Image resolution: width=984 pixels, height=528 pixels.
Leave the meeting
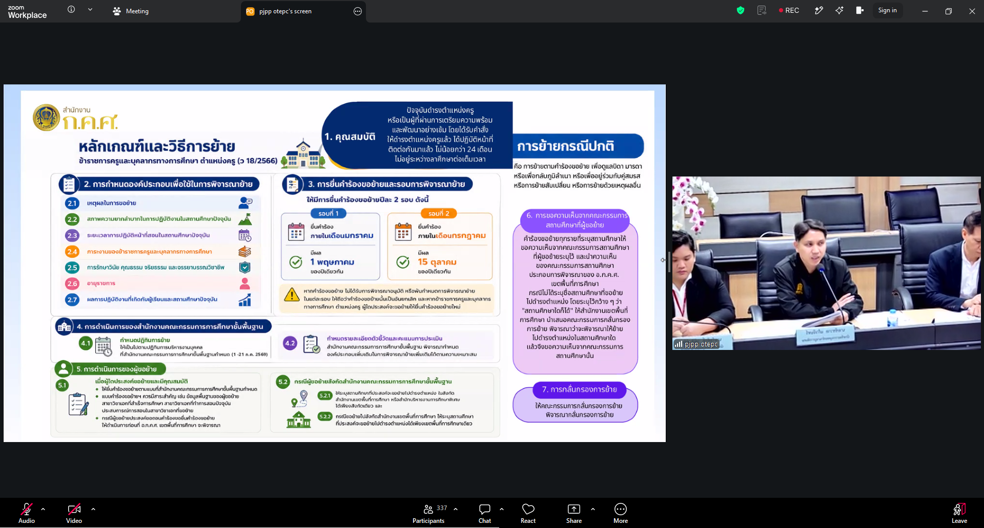(x=959, y=514)
